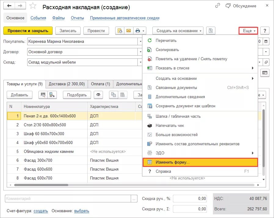Toggle the eye visibility button
274x218 pixels.
tap(98, 95)
